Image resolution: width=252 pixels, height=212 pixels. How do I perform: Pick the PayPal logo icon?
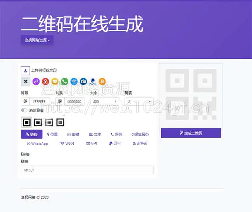click(93, 82)
